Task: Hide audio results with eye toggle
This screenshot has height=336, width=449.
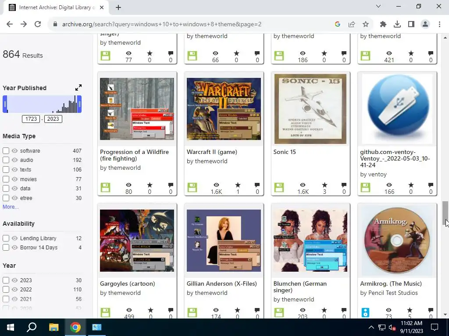Action: click(14, 160)
